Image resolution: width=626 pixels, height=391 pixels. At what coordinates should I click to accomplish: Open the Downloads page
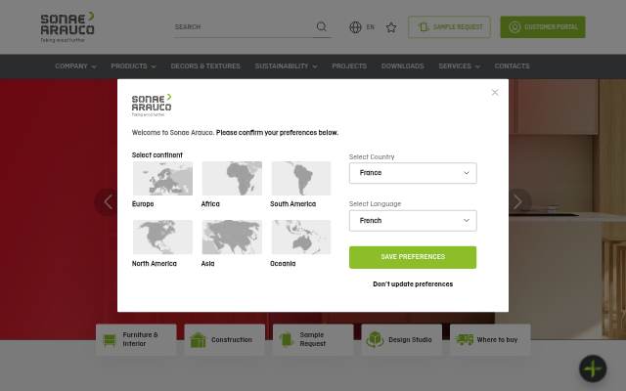[x=402, y=66]
